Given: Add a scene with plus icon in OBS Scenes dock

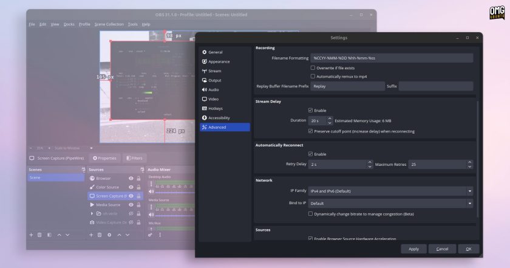Looking at the screenshot, I should click(x=31, y=235).
